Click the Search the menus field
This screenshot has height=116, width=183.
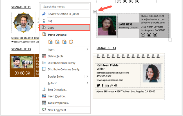(65, 7)
